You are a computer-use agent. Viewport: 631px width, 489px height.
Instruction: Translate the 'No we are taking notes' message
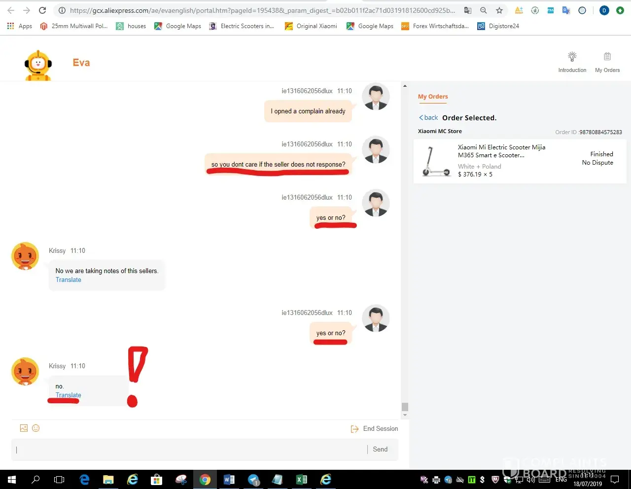(x=69, y=280)
